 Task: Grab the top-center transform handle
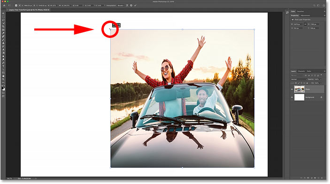pos(182,29)
